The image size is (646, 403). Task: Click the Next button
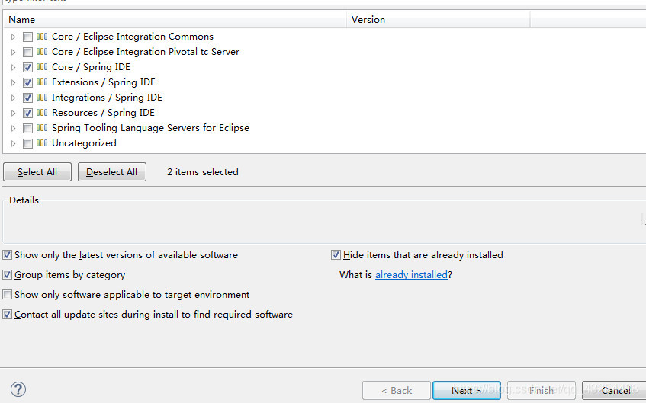[x=467, y=390]
